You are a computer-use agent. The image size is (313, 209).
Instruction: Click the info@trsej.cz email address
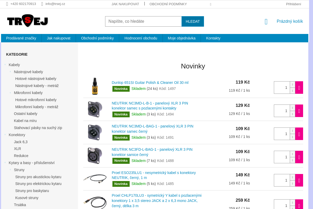coord(55,4)
